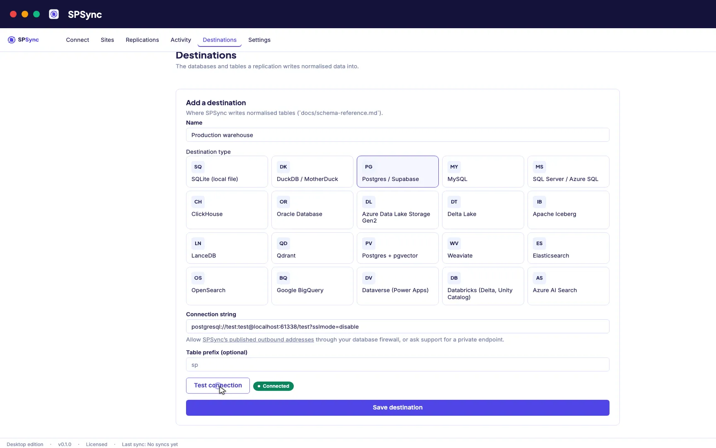716x448 pixels.
Task: Click the QD badge for Qdrant
Action: click(283, 243)
